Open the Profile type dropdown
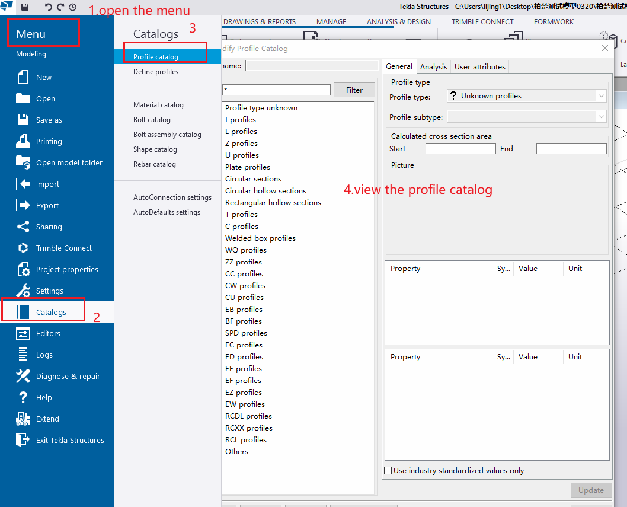Image resolution: width=627 pixels, height=507 pixels. pos(527,96)
